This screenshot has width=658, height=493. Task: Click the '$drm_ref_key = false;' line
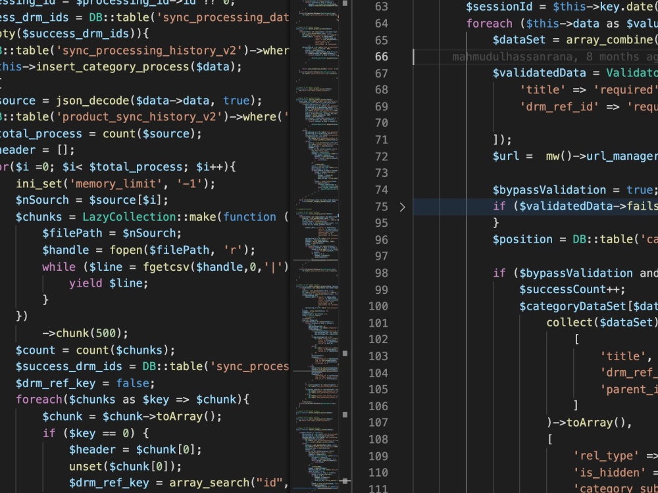pos(85,383)
